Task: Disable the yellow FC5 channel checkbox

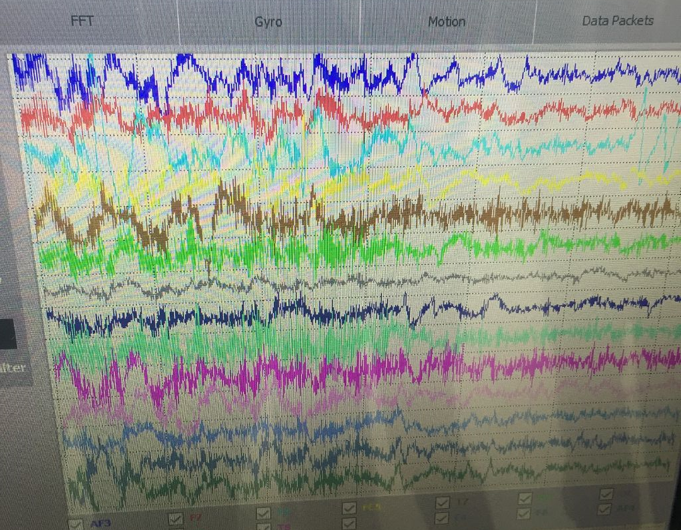Action: point(349,509)
